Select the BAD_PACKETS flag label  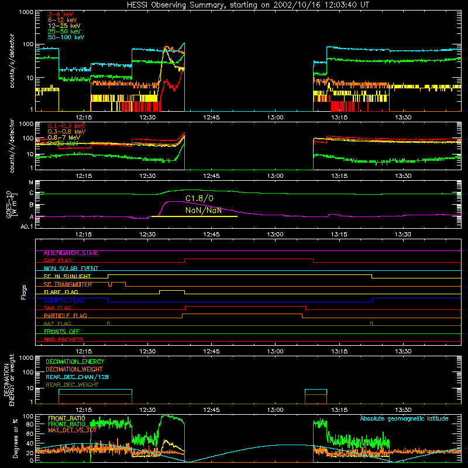point(64,339)
